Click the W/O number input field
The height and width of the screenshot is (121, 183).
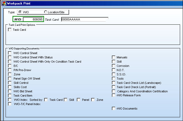(x=33, y=19)
